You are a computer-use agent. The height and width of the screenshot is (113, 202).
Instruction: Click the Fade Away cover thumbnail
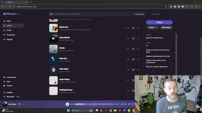[x=53, y=80]
